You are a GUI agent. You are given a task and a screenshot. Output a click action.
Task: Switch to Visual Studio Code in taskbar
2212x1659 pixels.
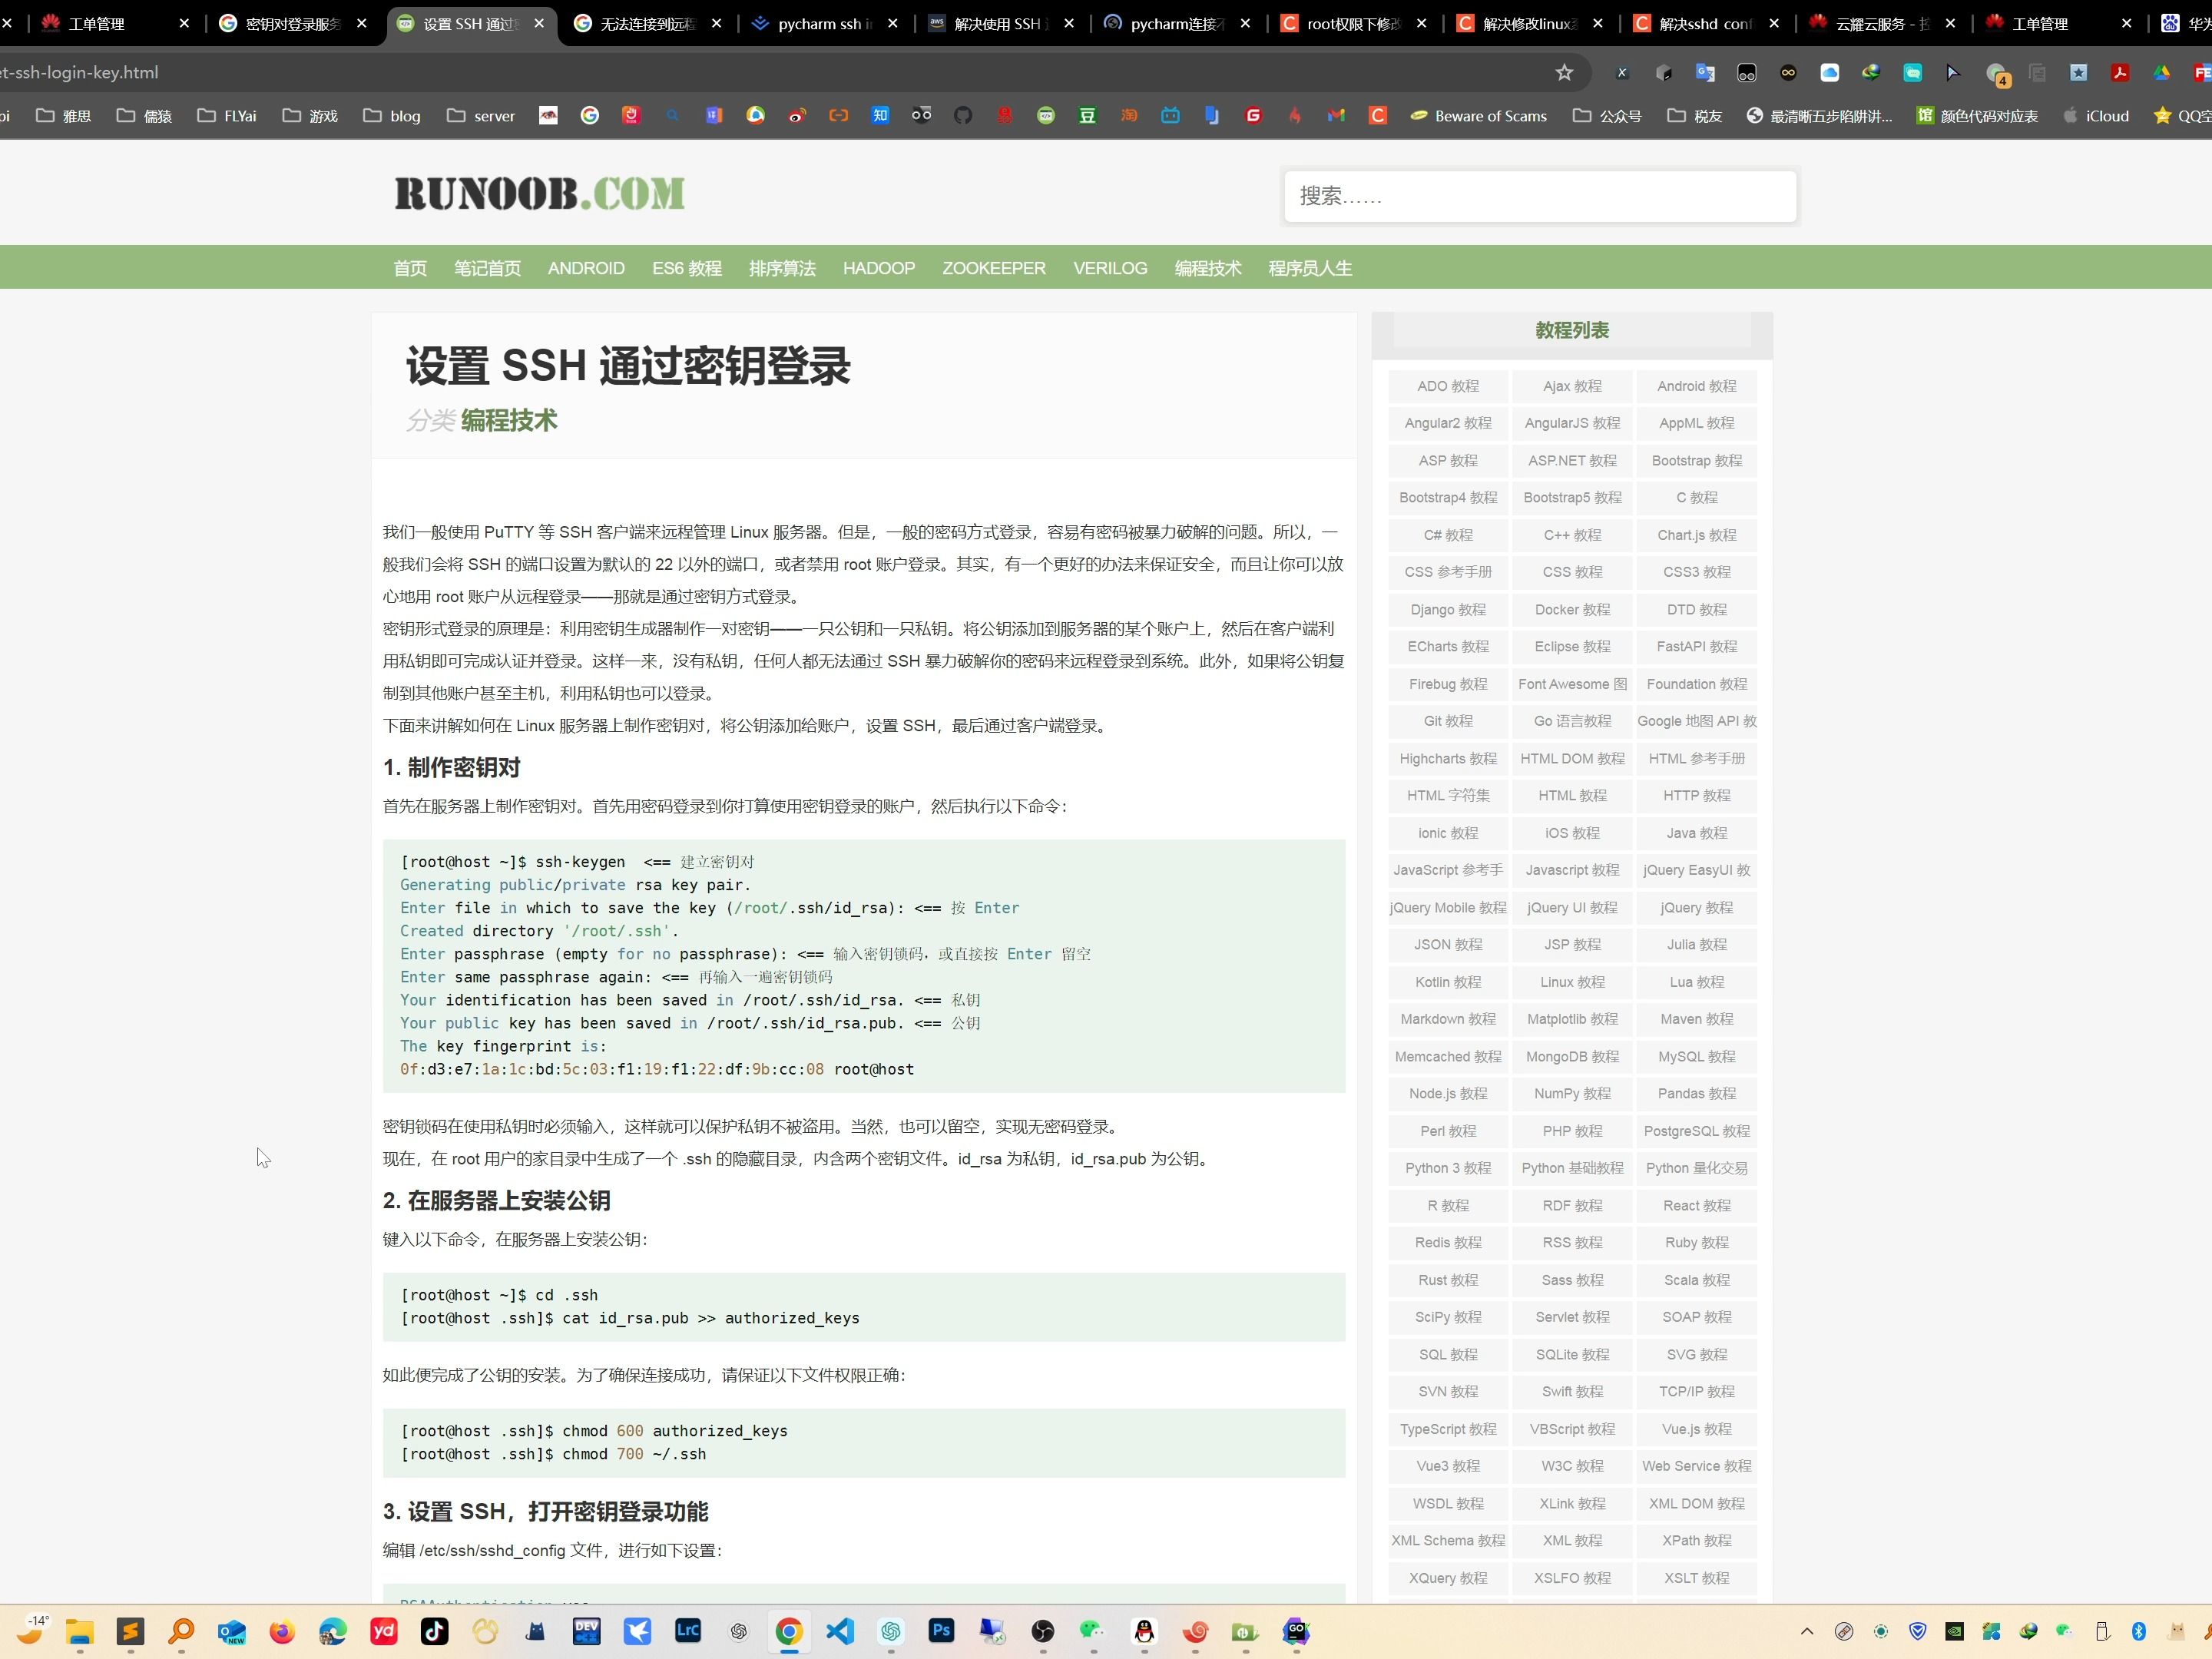coord(840,1632)
